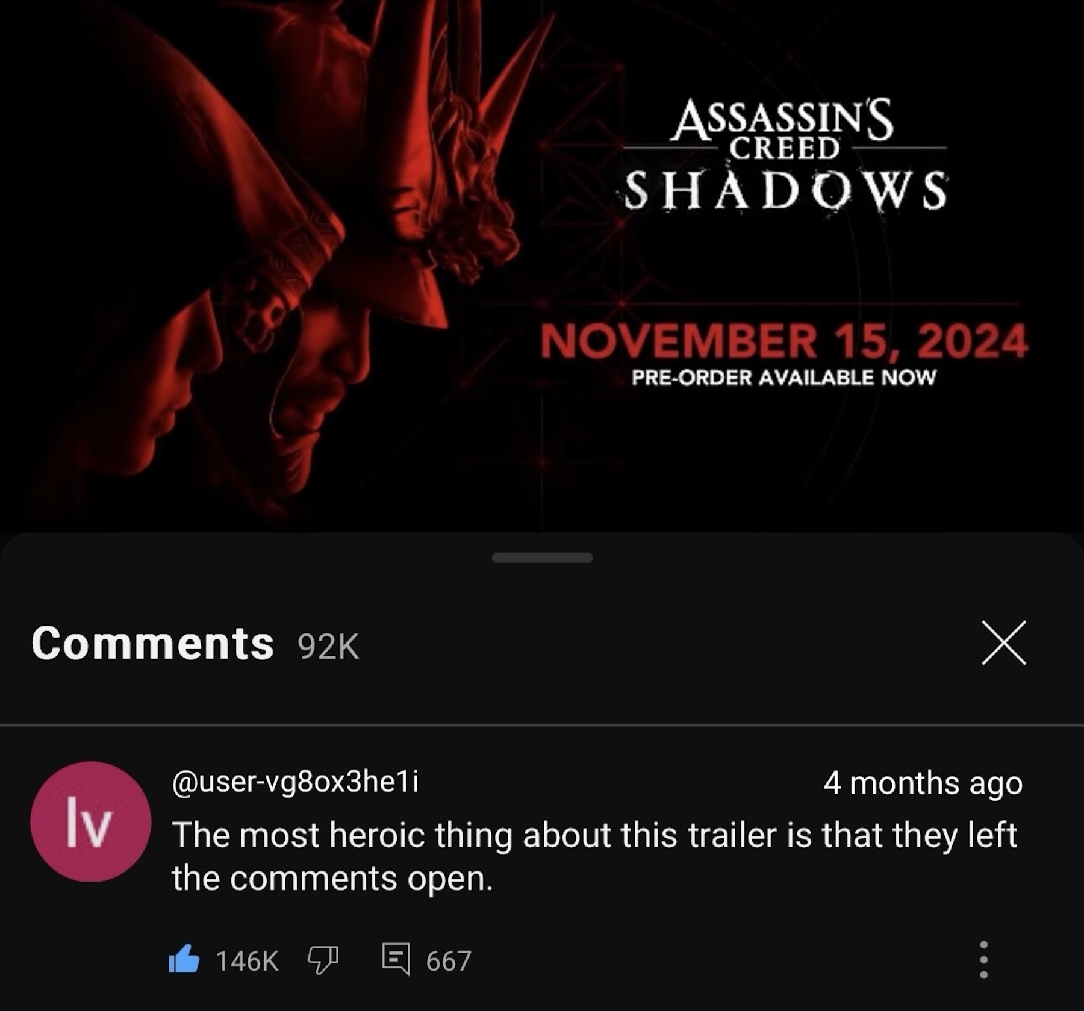Close the Comments panel with X
Screen dimensions: 1084x1011
coord(1003,642)
